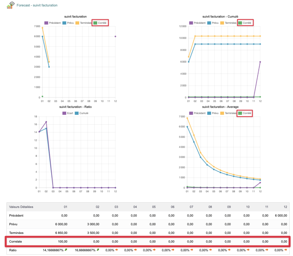Screen dimensions: 293x256
Task: Select the 100,00 cell in the Correlate row
Action: click(x=62, y=242)
